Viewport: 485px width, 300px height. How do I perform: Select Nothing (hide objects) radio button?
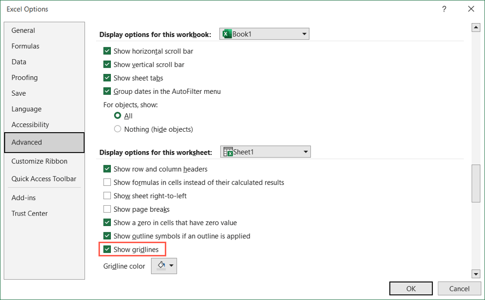(x=118, y=129)
